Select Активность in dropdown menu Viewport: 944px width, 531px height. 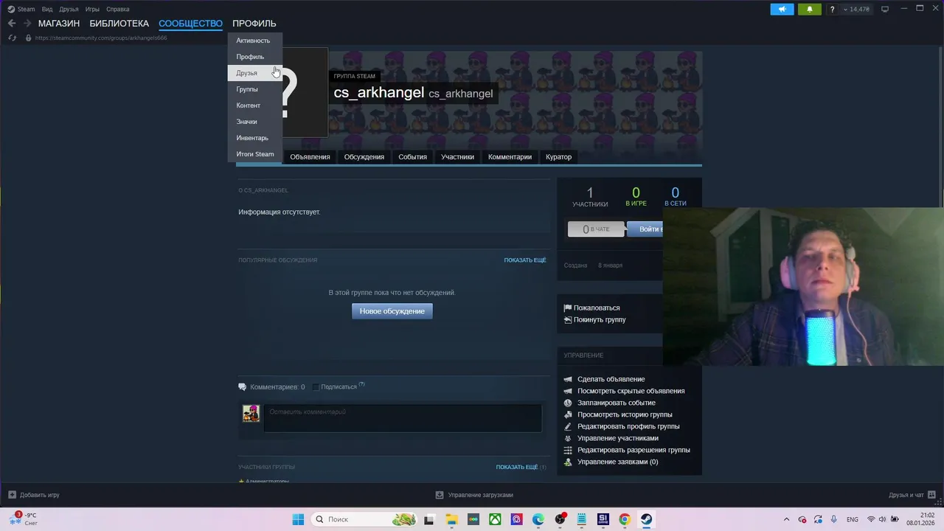(254, 41)
